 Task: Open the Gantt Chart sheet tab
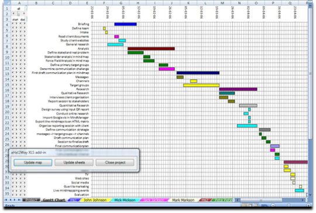coord(54,200)
